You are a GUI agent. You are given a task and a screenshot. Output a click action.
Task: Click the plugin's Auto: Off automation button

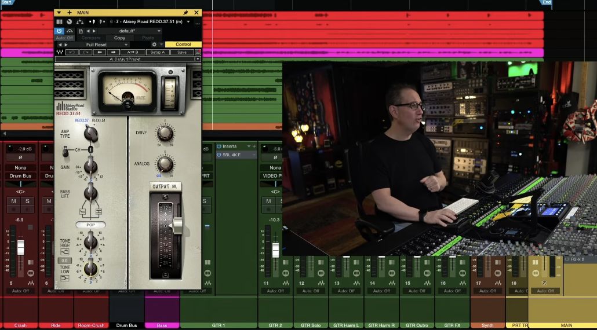[x=64, y=38]
